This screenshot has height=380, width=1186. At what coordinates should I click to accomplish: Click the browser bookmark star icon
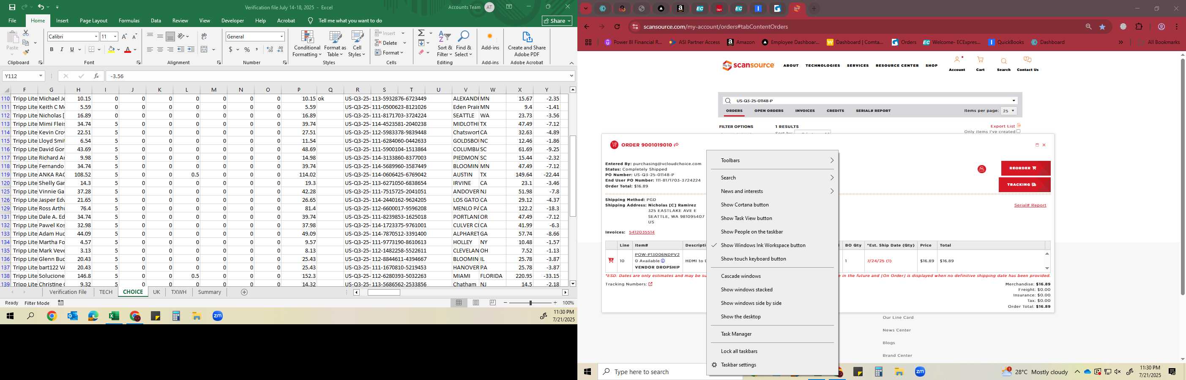click(1102, 27)
